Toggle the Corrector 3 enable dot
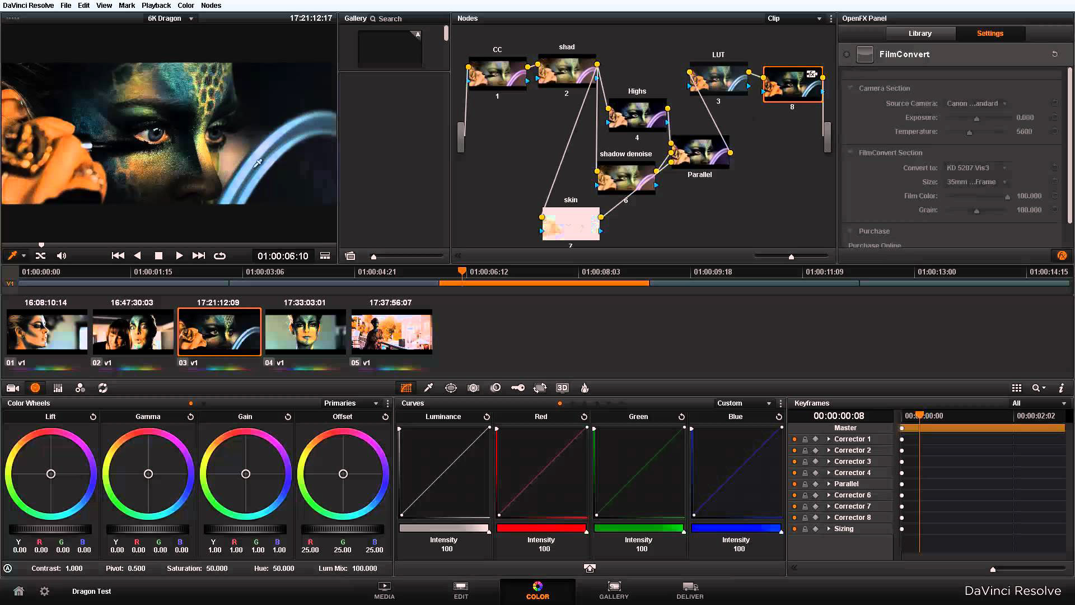Viewport: 1075px width, 605px height. click(794, 462)
